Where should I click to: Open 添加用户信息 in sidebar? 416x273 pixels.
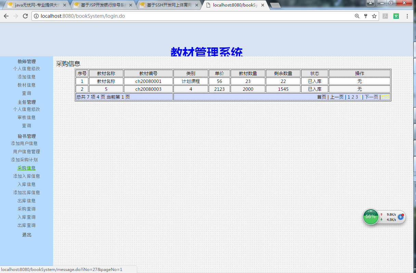(24, 143)
